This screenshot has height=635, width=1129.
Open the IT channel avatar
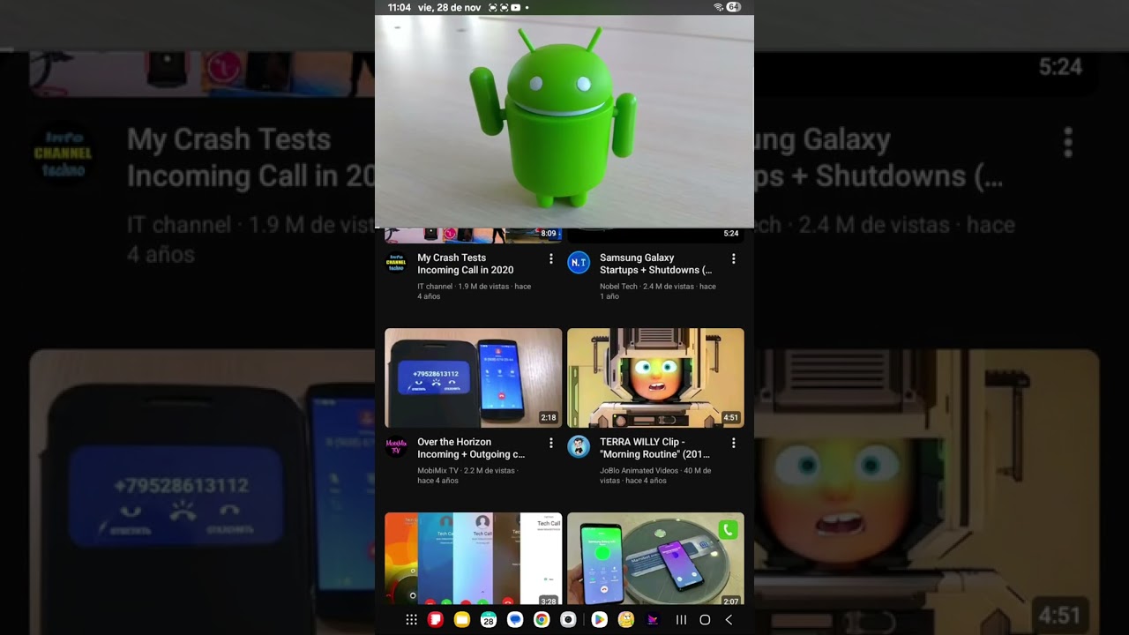pos(396,263)
